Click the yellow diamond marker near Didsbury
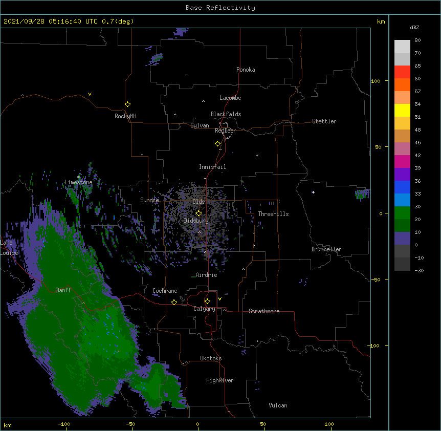Viewport: 441px width, 431px height. tap(199, 213)
